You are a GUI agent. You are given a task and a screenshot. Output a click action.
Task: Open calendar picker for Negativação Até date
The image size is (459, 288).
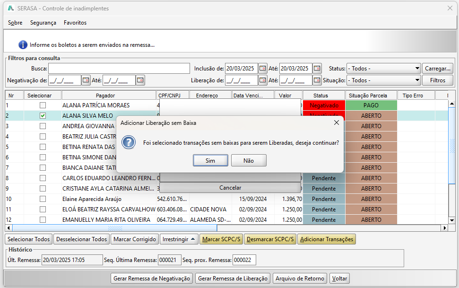(x=140, y=80)
